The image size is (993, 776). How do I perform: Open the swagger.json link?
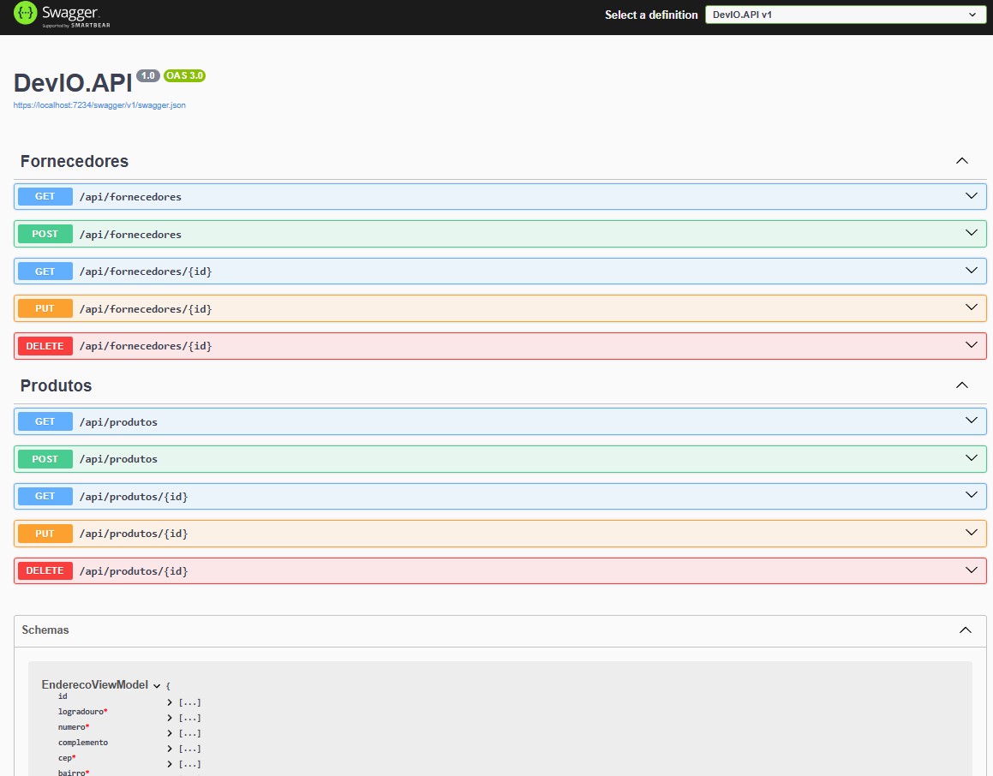99,105
